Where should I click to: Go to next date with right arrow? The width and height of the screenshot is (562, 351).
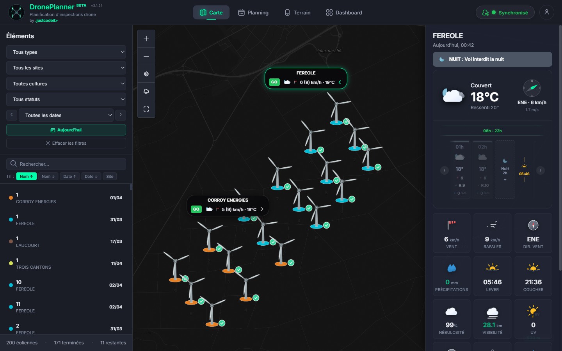[121, 115]
